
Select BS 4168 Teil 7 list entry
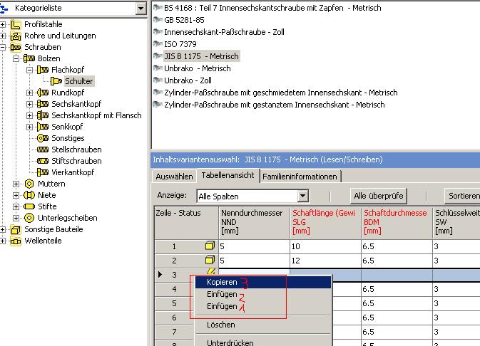coord(272,8)
